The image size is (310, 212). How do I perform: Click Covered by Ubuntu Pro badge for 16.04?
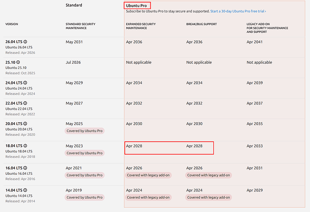coord(84,175)
